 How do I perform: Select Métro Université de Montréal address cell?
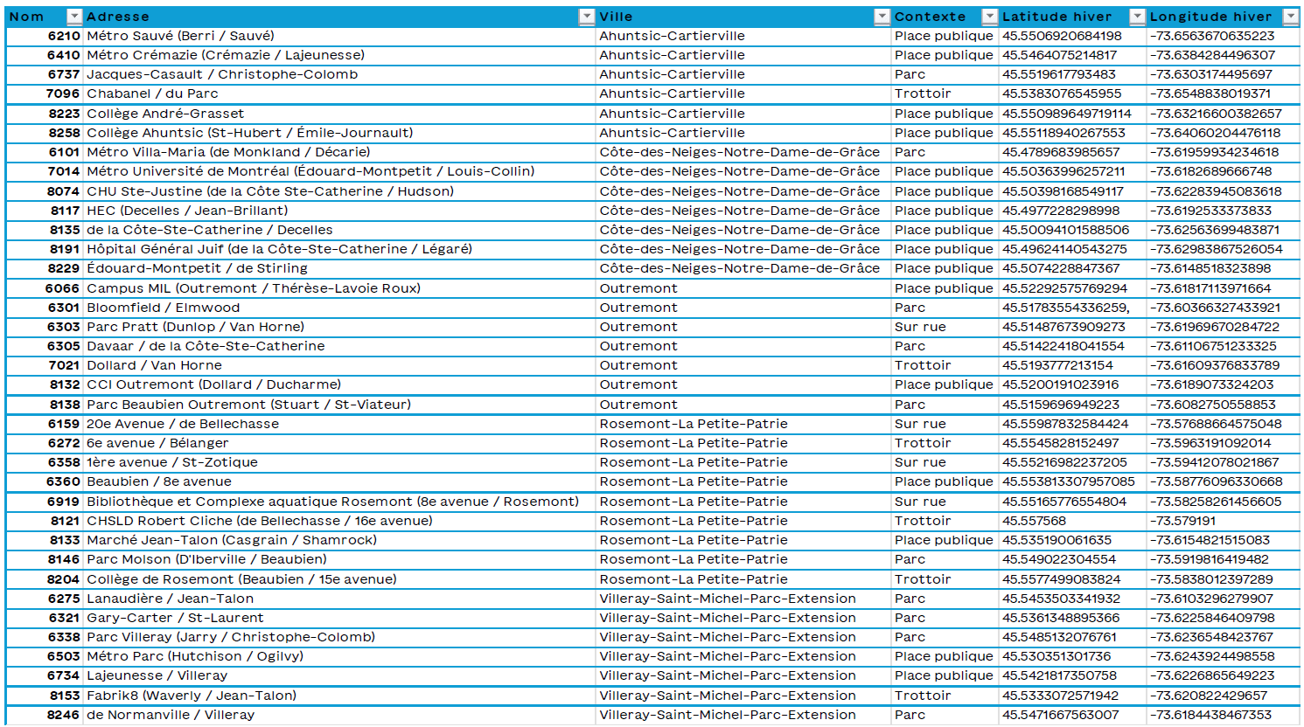(x=339, y=171)
